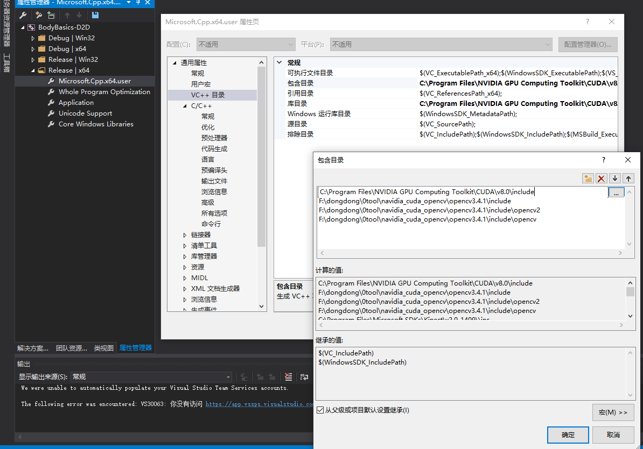This screenshot has height=449, width=643.
Task: Click the Output panel horizontal scroll left arrow
Action: pos(19,437)
